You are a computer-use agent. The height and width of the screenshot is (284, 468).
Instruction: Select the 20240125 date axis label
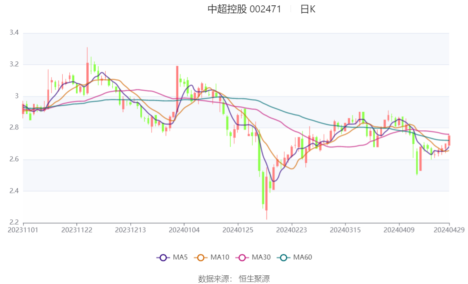tap(238, 230)
